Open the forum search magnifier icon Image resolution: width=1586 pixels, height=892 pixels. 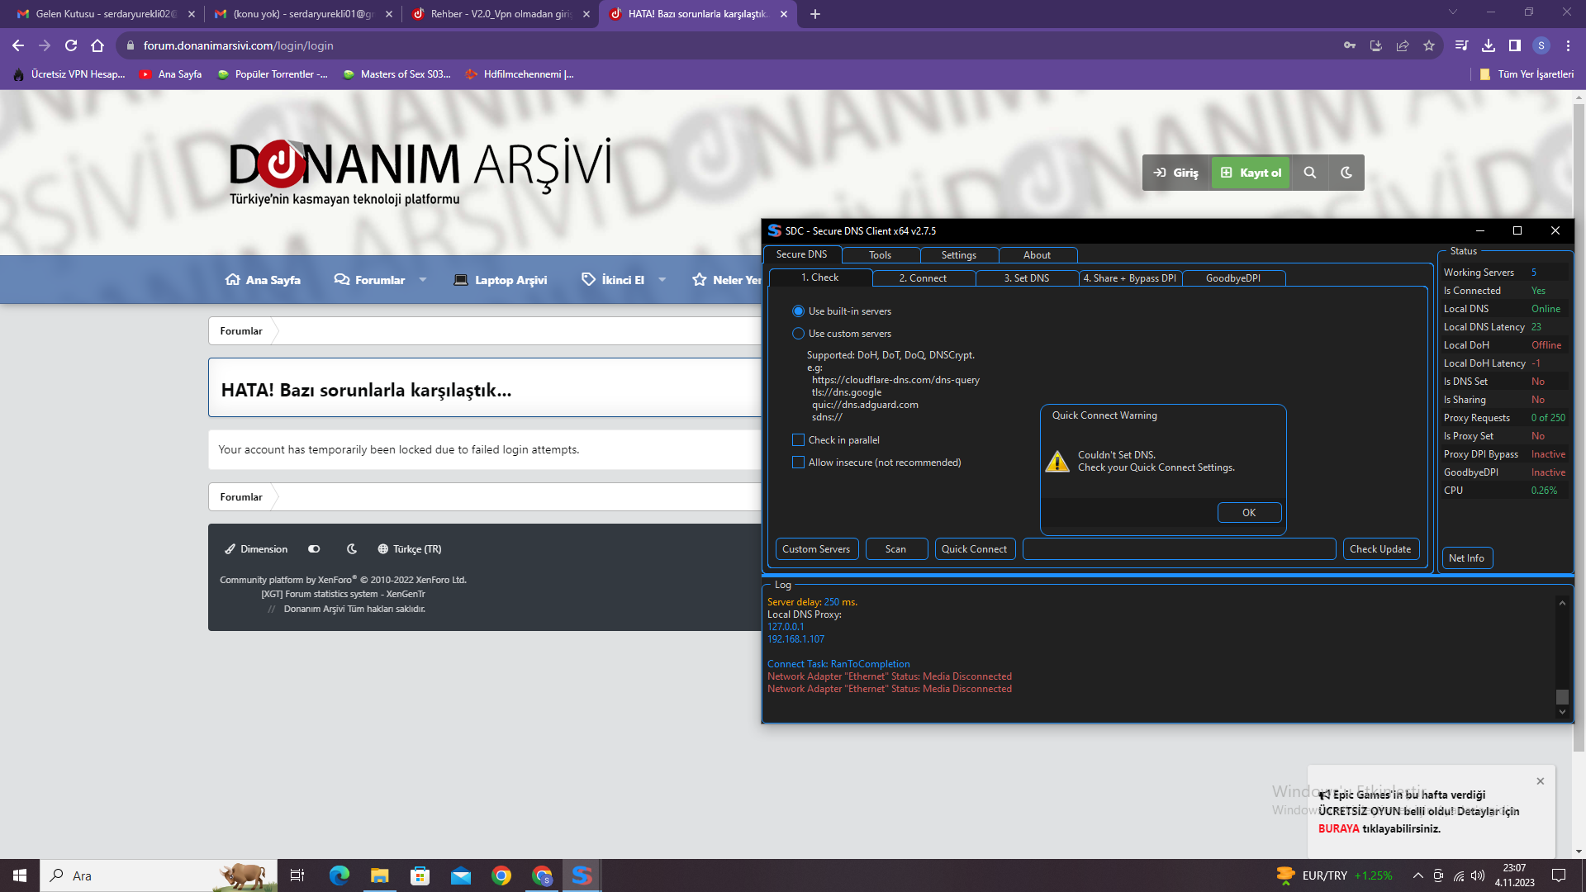[x=1310, y=173]
